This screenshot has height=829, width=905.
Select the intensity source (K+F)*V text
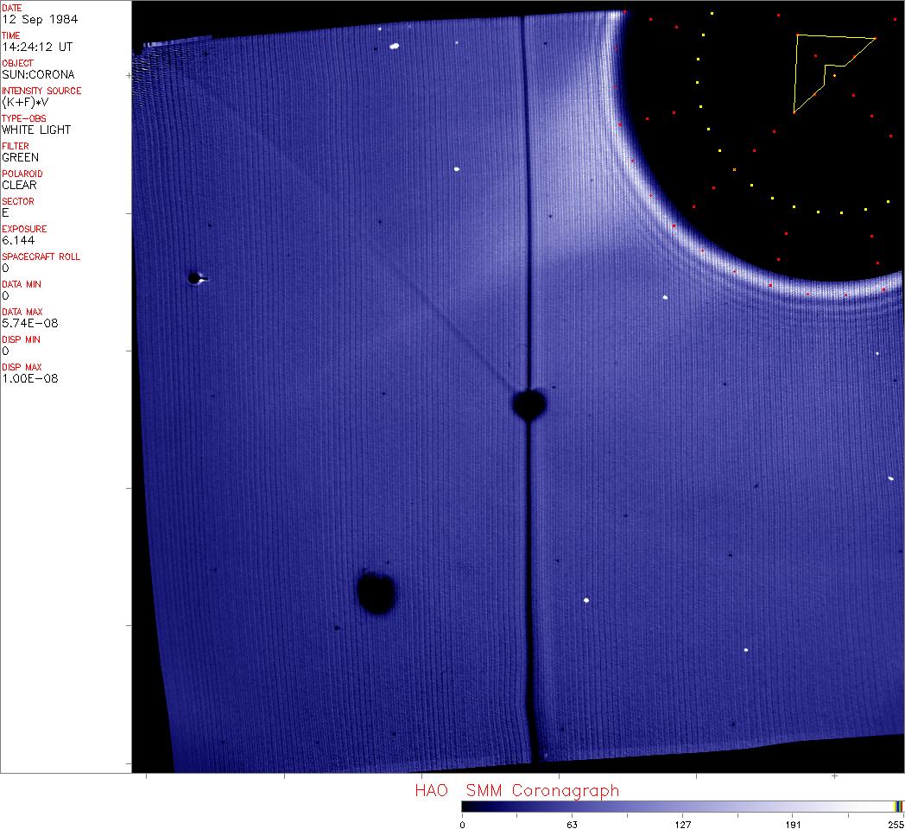pyautogui.click(x=26, y=102)
